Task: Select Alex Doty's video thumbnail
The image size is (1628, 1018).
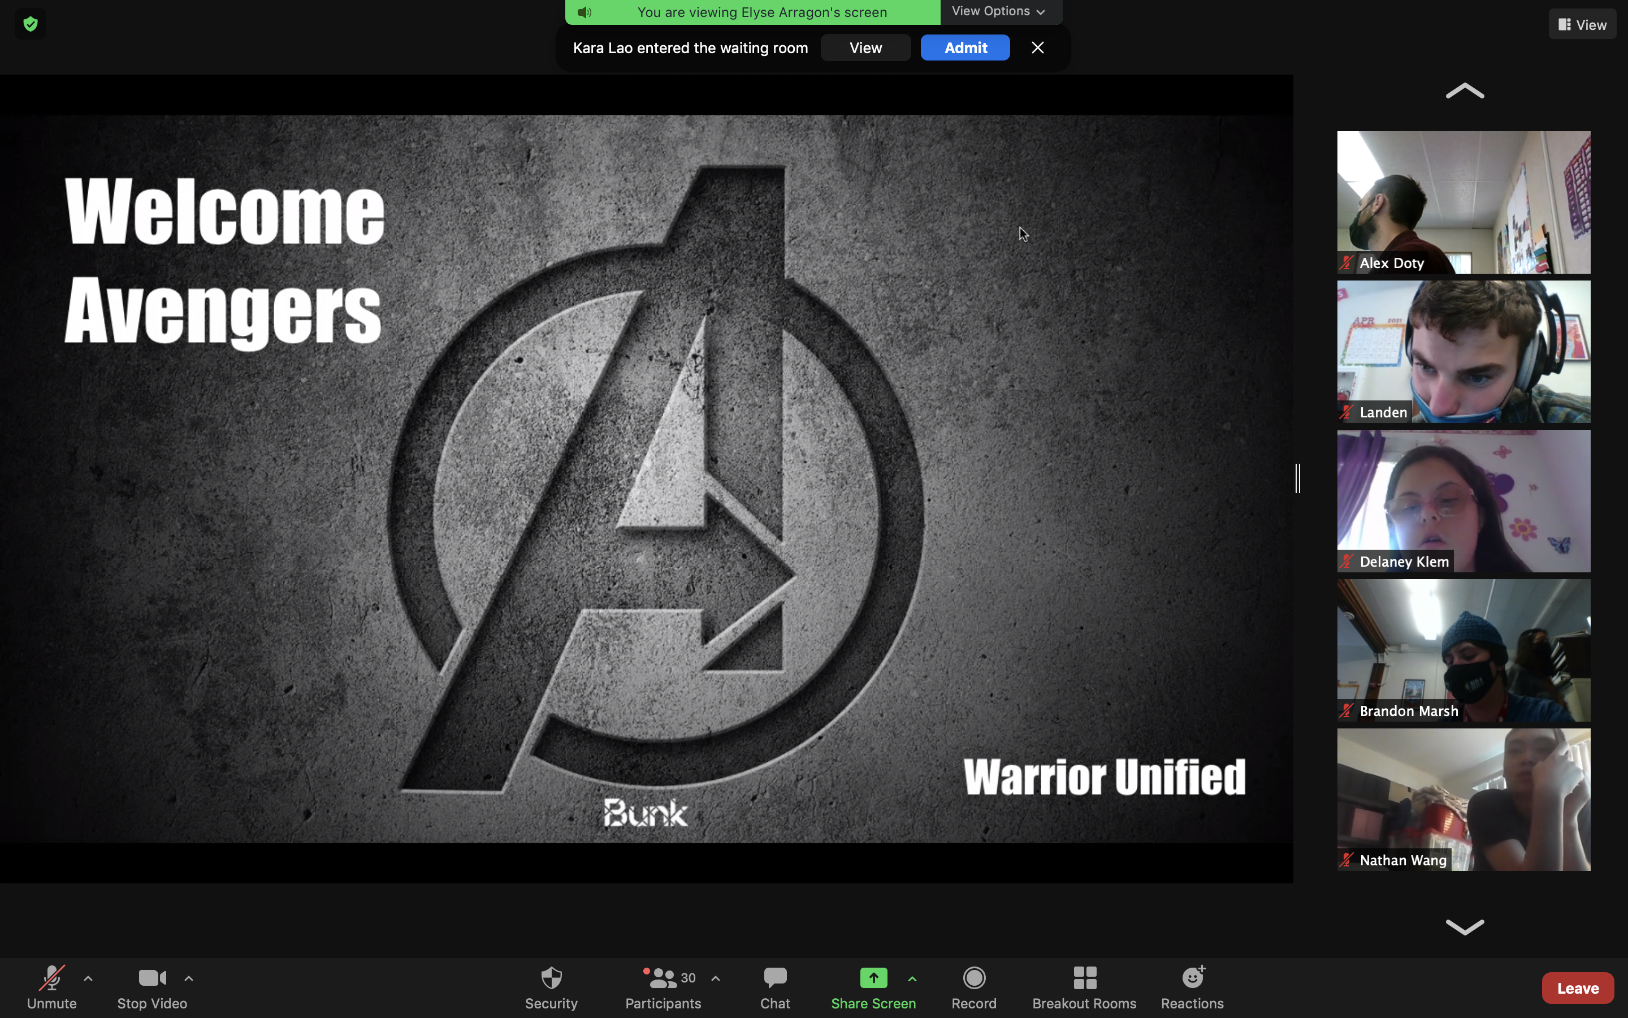Action: point(1464,202)
